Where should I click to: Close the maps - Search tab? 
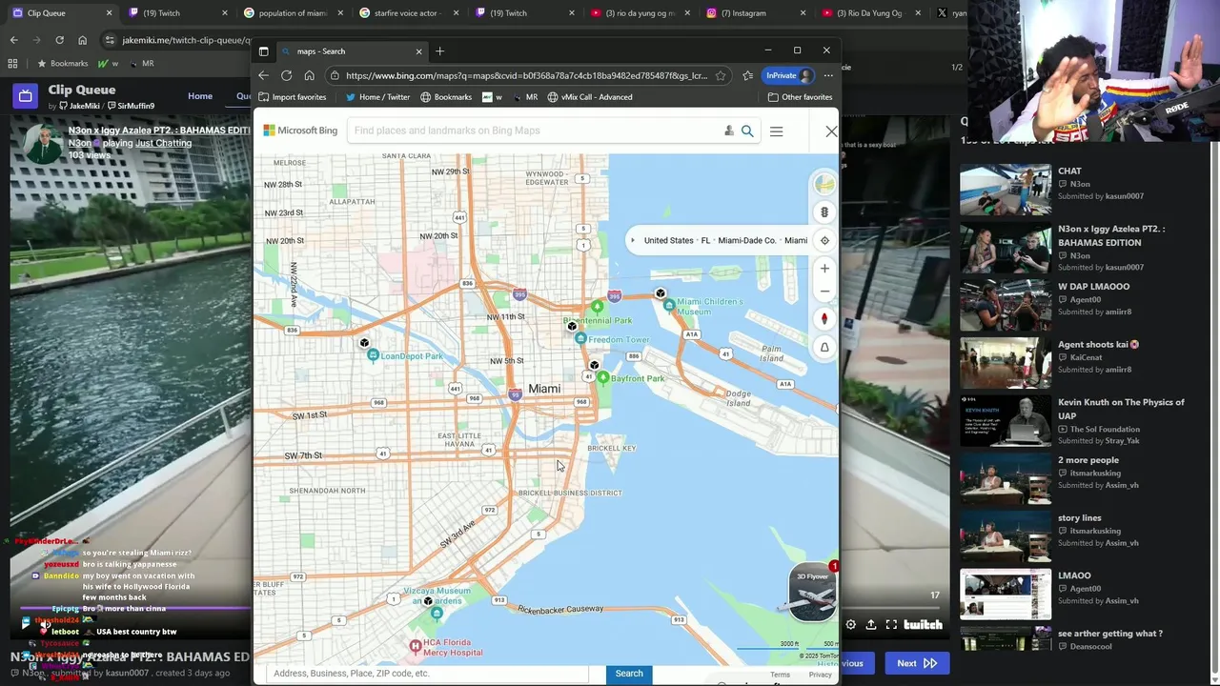pos(418,51)
